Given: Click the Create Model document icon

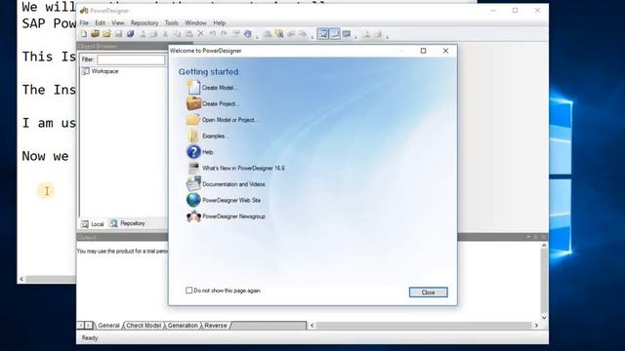Looking at the screenshot, I should 193,88.
